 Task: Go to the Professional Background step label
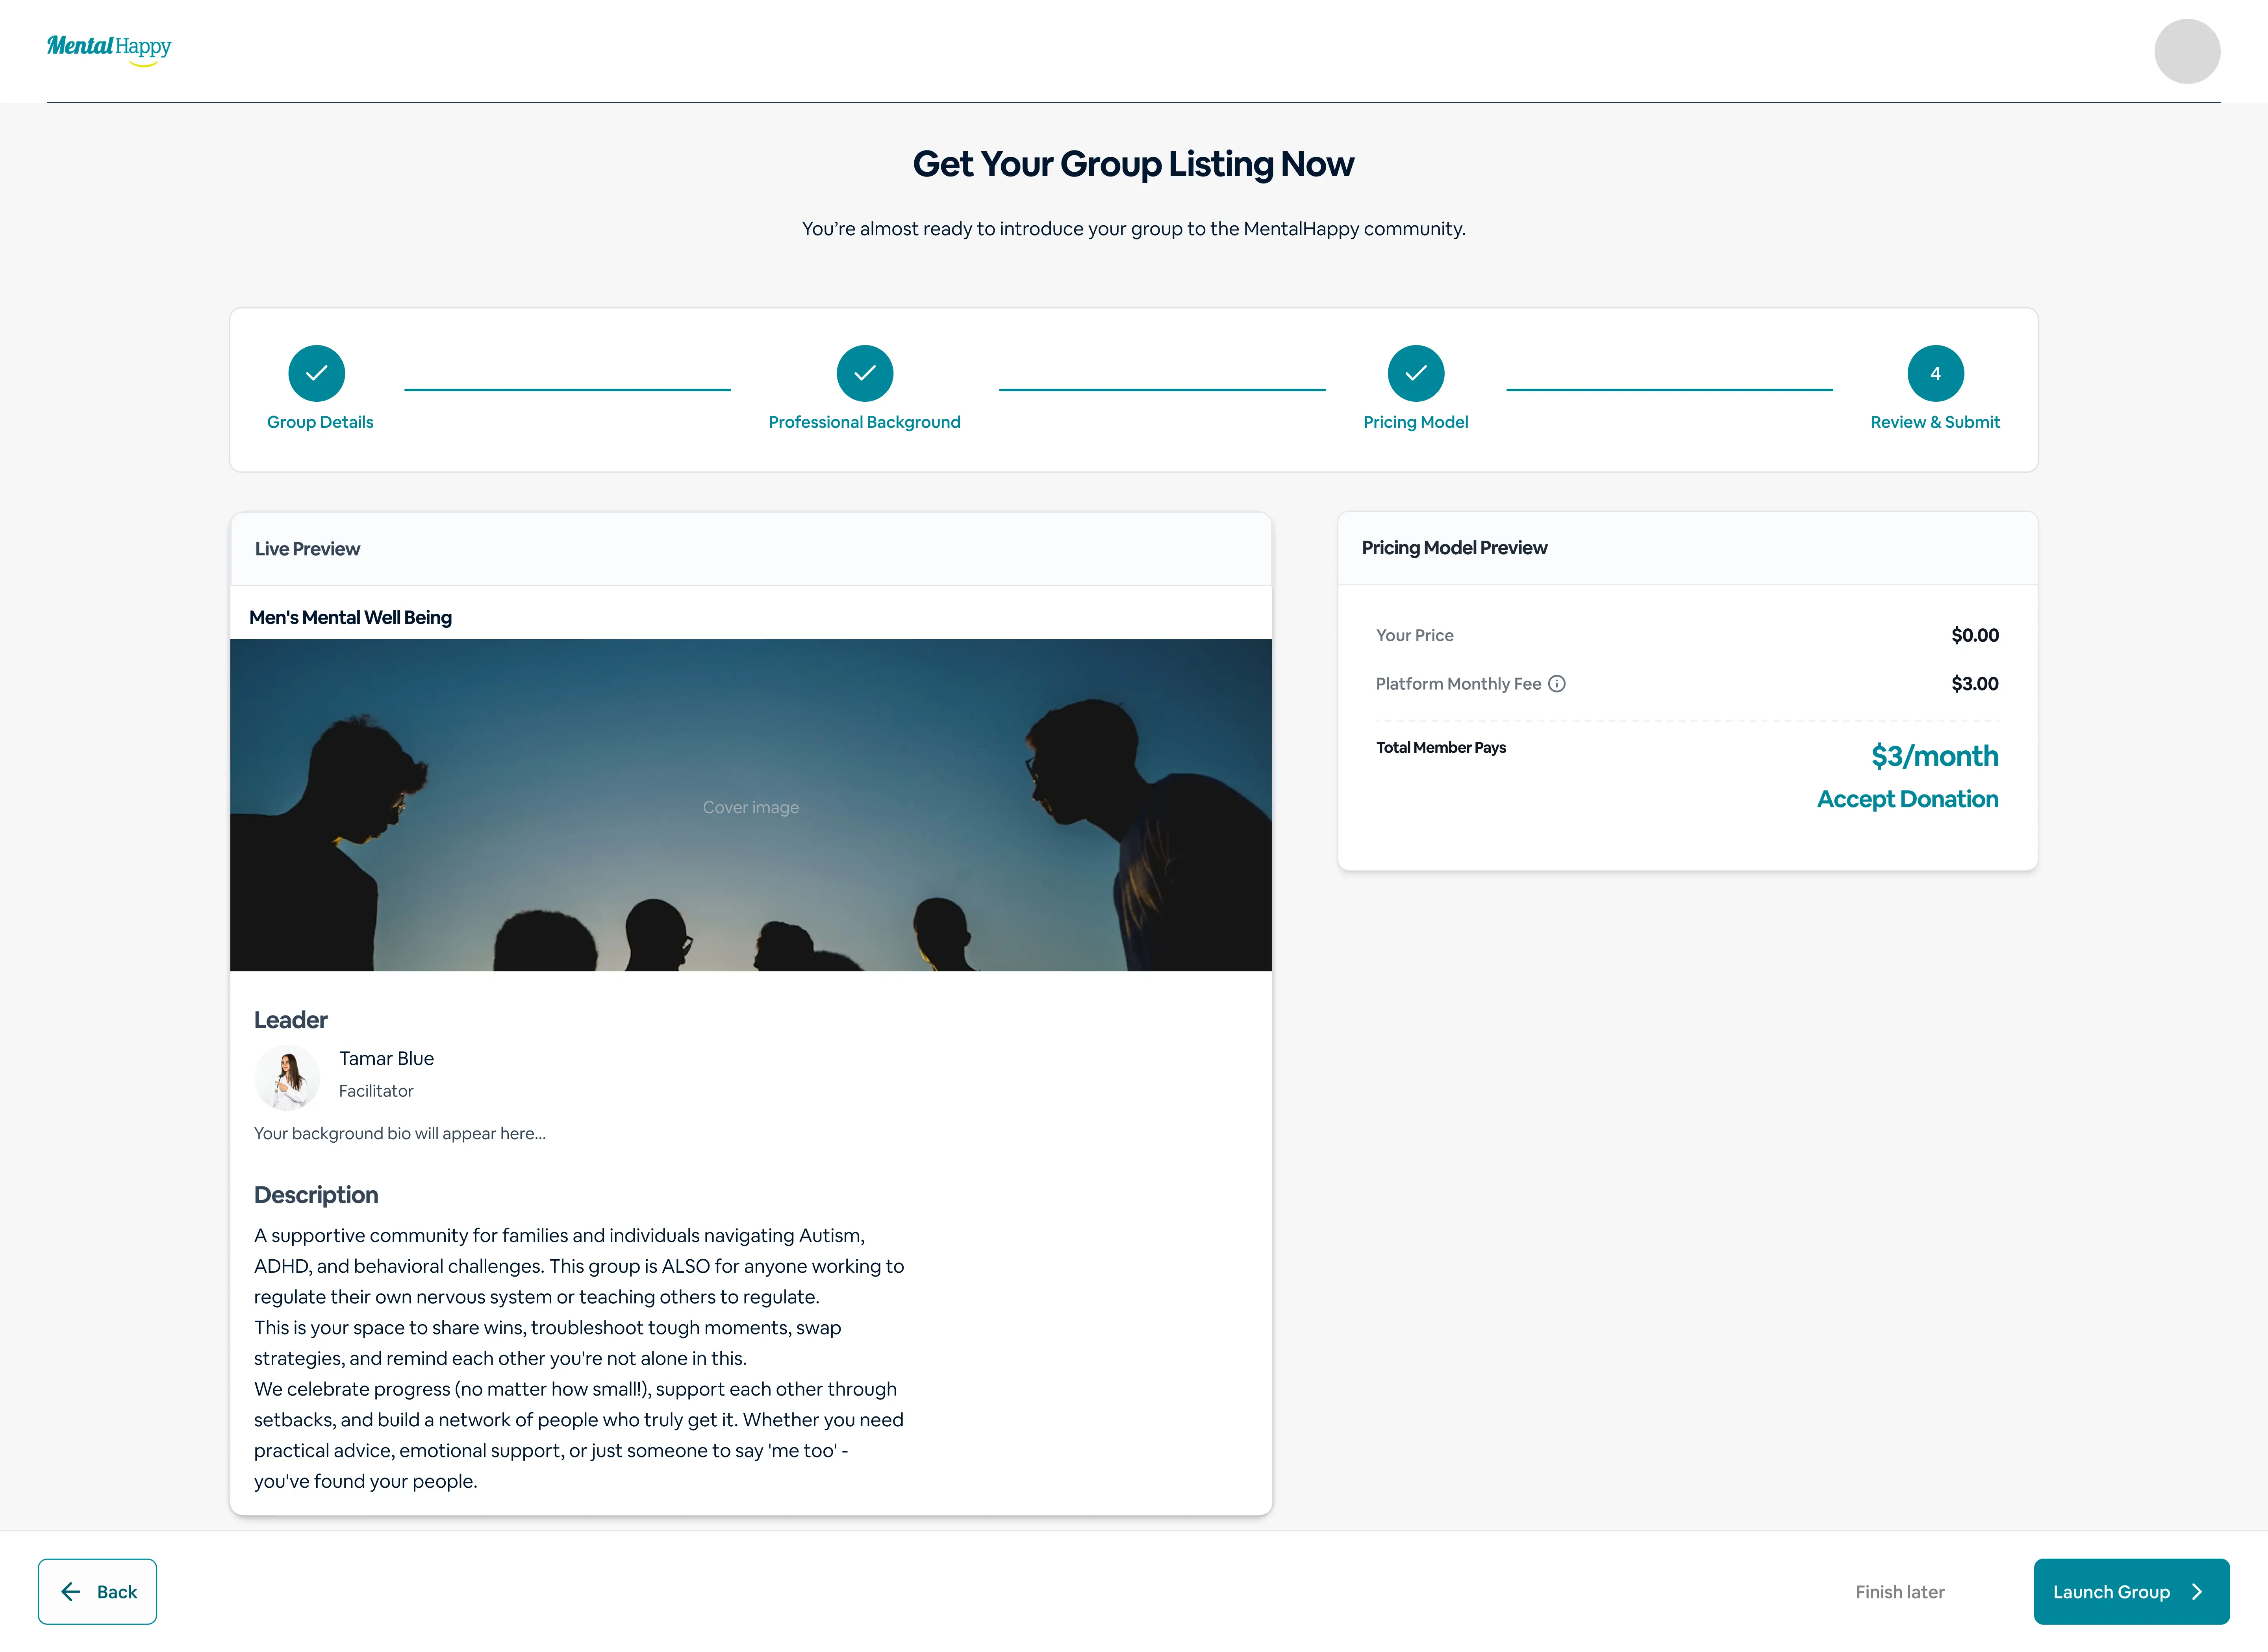pos(864,422)
